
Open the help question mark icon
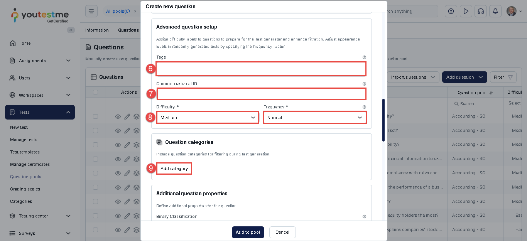click(451, 11)
